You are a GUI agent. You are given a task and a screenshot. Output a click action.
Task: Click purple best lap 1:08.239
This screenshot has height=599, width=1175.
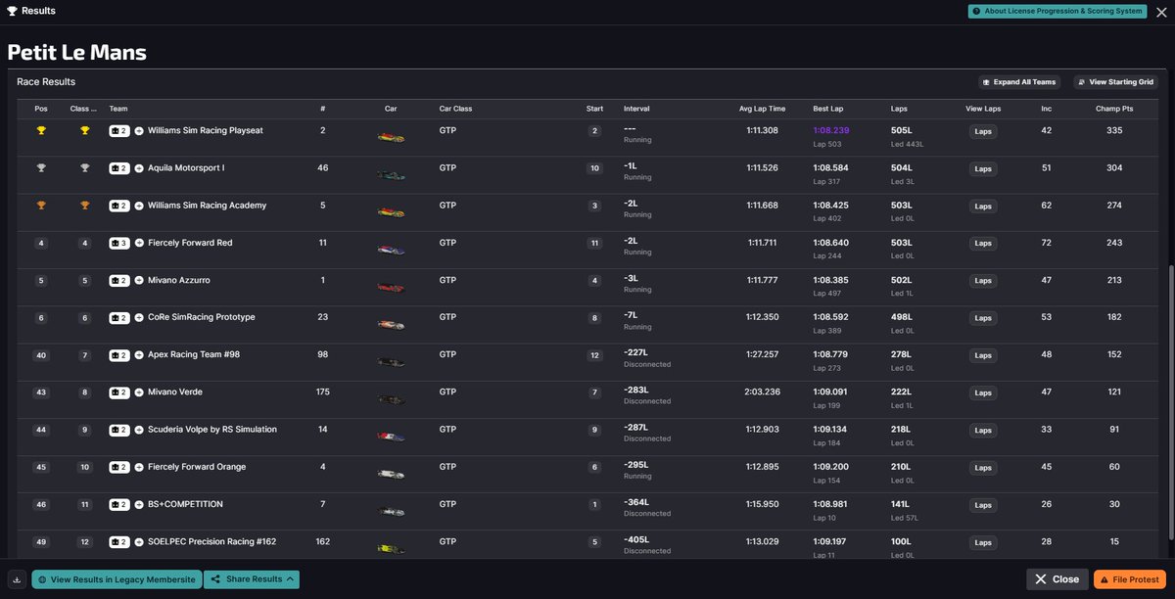tap(831, 131)
